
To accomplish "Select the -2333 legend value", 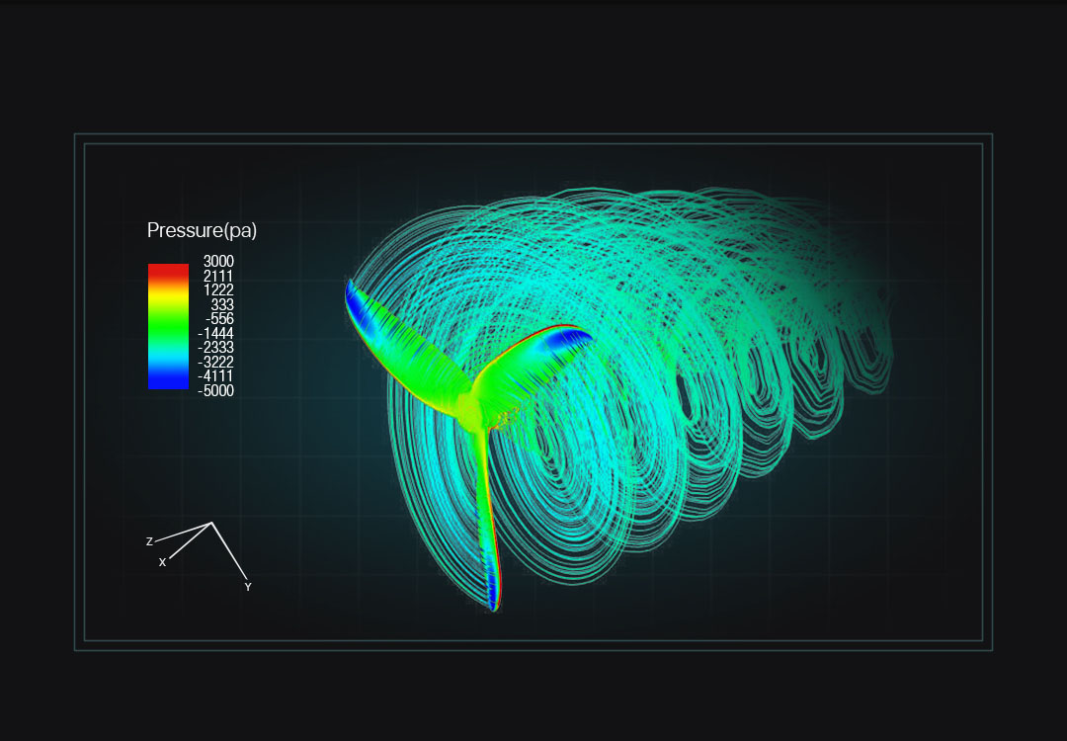I will [x=215, y=348].
